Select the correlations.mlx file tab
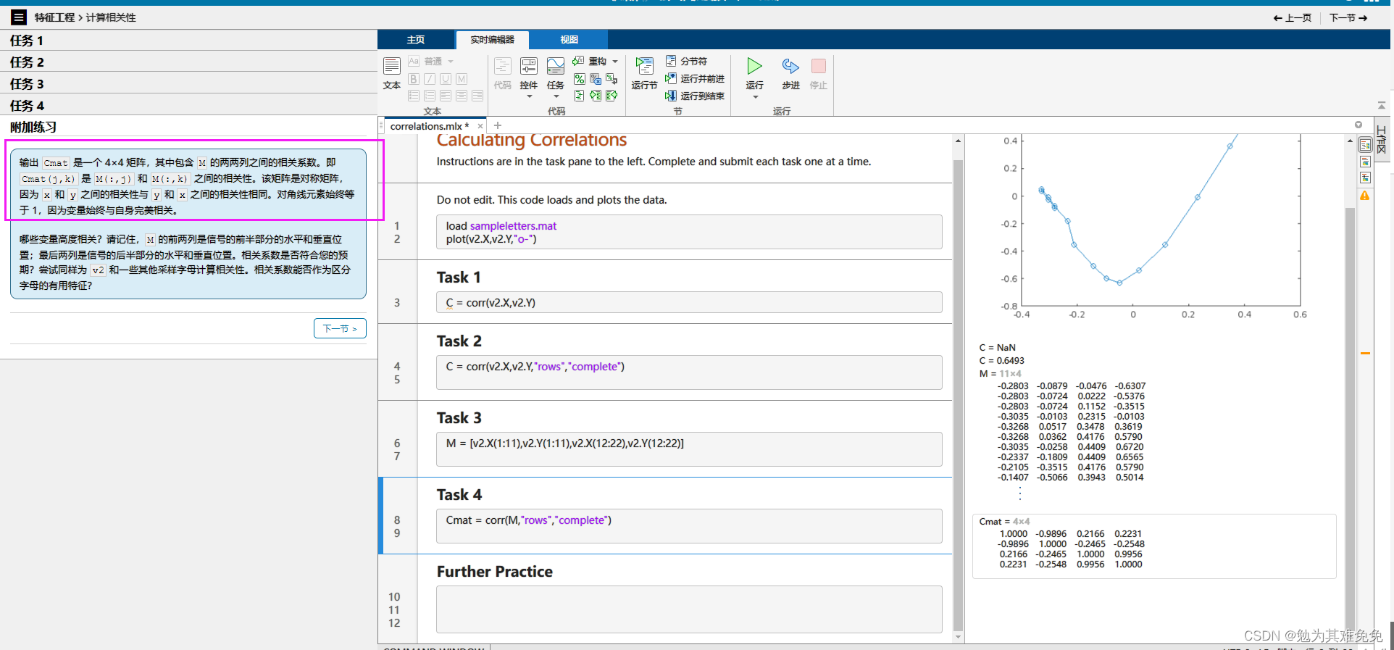The height and width of the screenshot is (650, 1394). (x=429, y=126)
